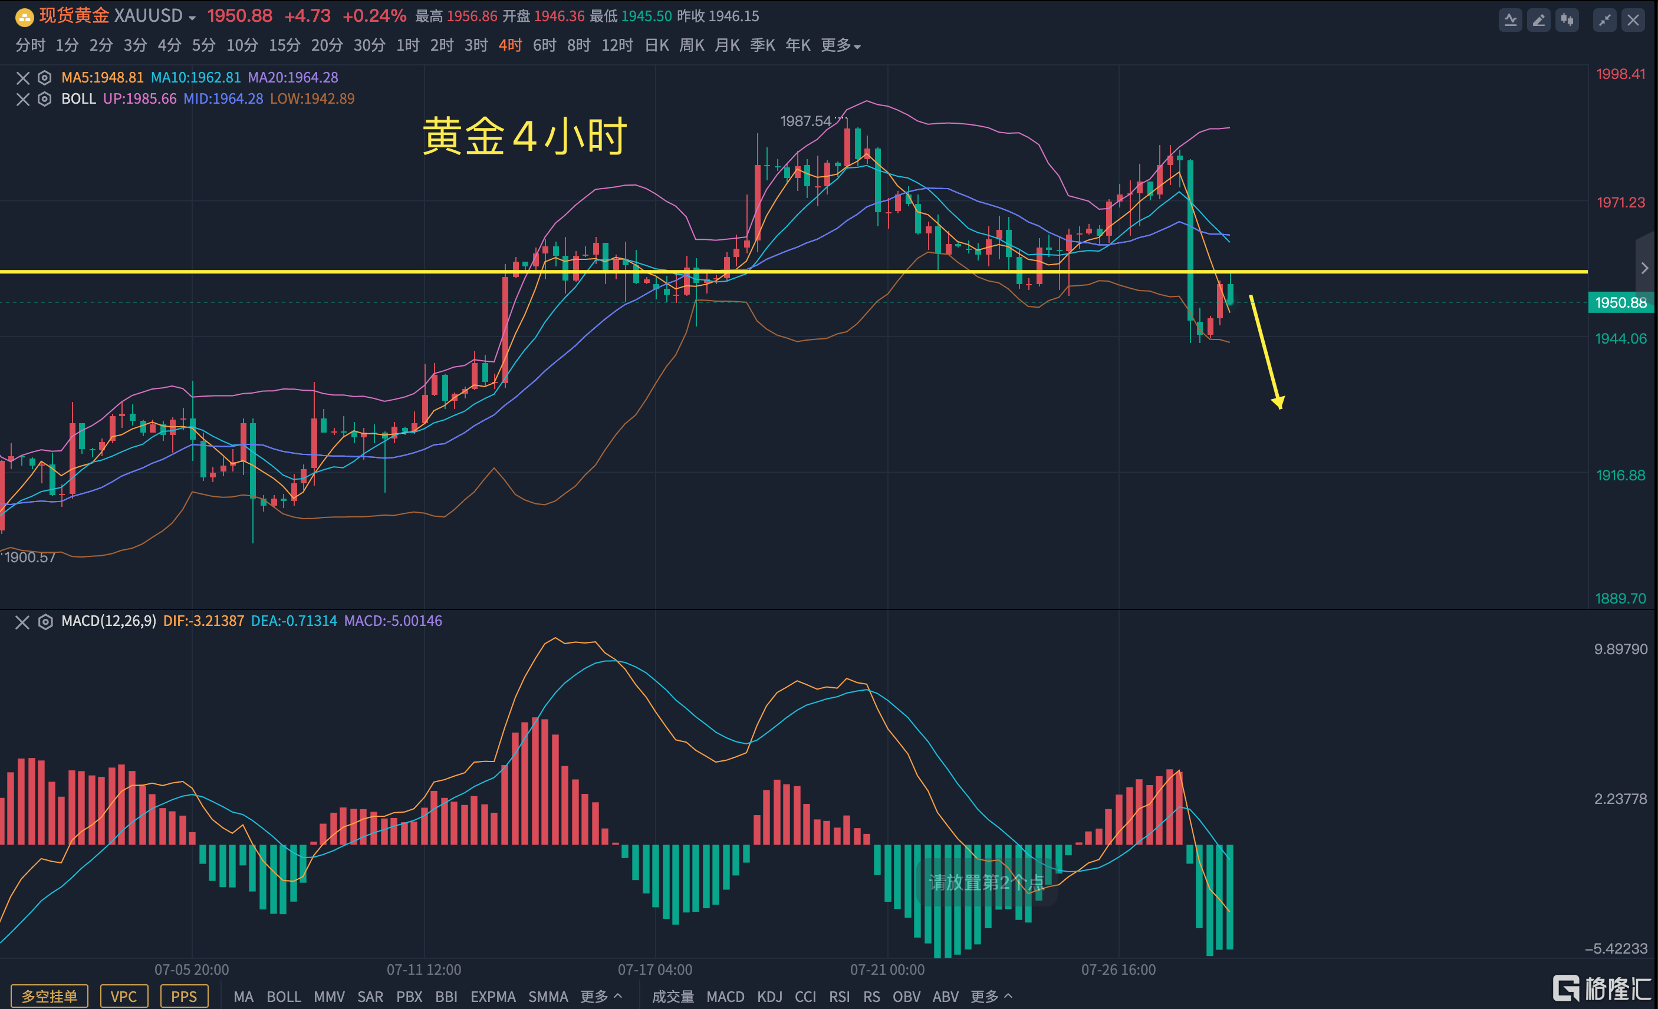Click the VPC button
This screenshot has height=1009, width=1658.
124,996
